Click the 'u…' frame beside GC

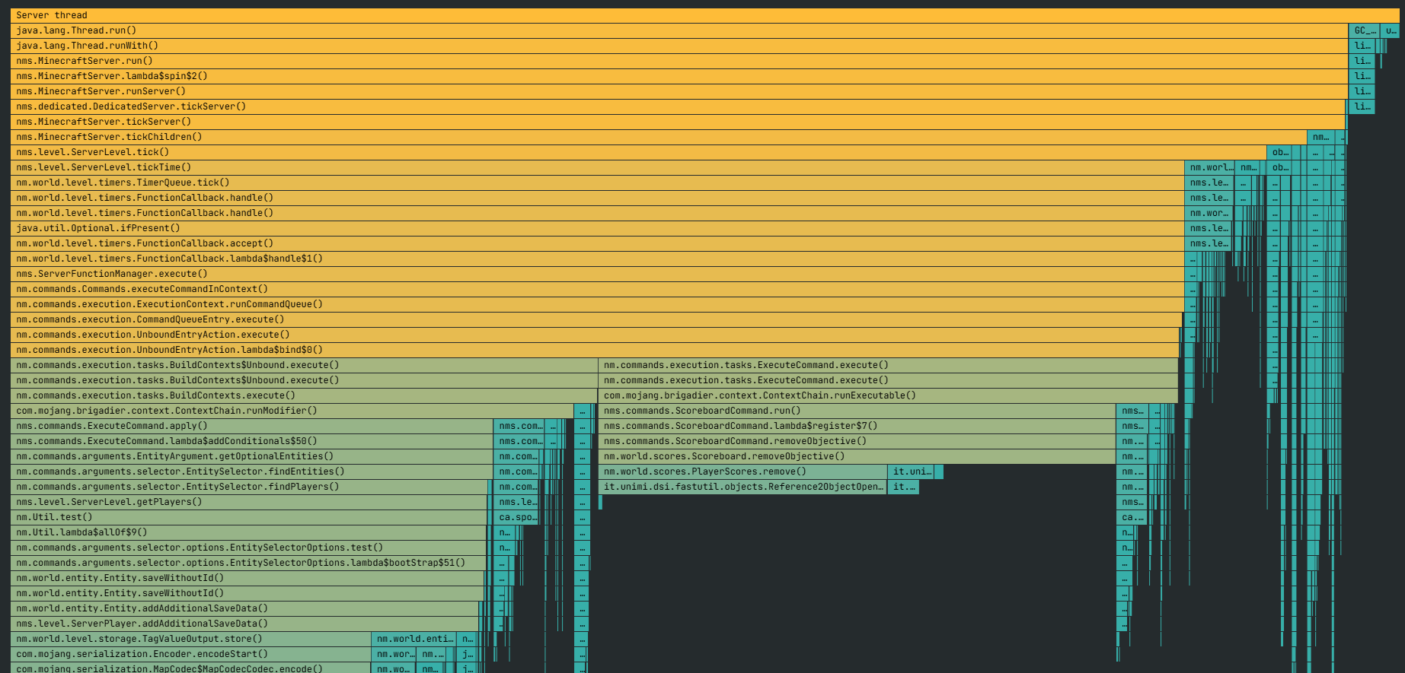tap(1390, 30)
